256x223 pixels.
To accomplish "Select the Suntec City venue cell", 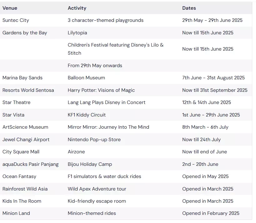I will click(x=16, y=20).
